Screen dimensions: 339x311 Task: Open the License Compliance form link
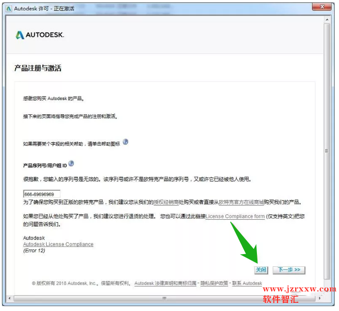[x=235, y=216]
